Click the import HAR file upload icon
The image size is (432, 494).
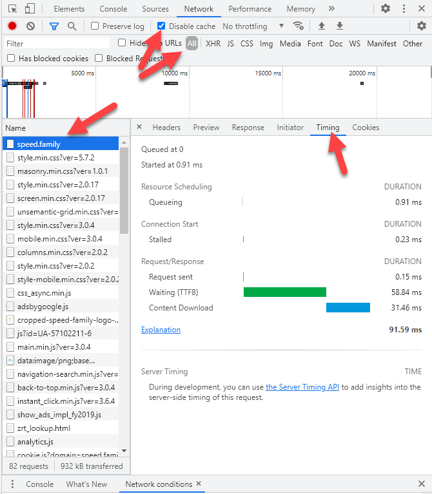[x=322, y=26]
